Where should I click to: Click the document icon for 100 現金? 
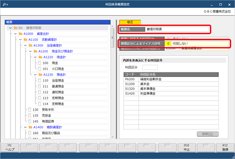coord(40,63)
